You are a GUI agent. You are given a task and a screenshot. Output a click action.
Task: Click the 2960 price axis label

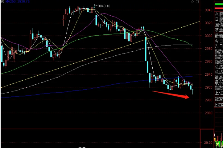tap(209, 62)
